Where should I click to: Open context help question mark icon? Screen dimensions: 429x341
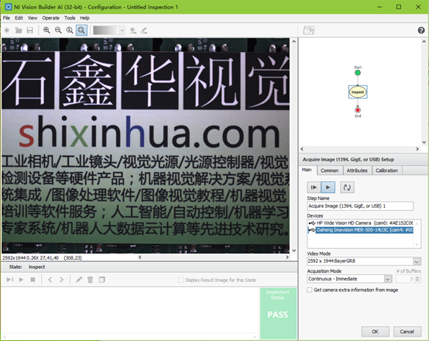pos(421,30)
